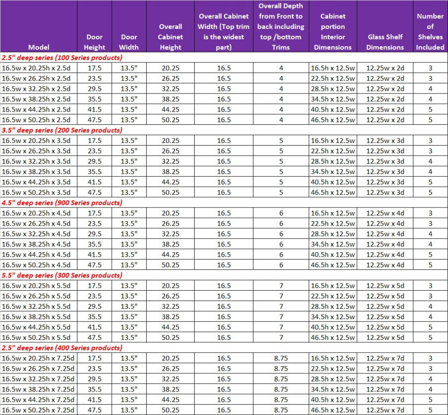Click the 100 Series products section heading

(x=62, y=57)
